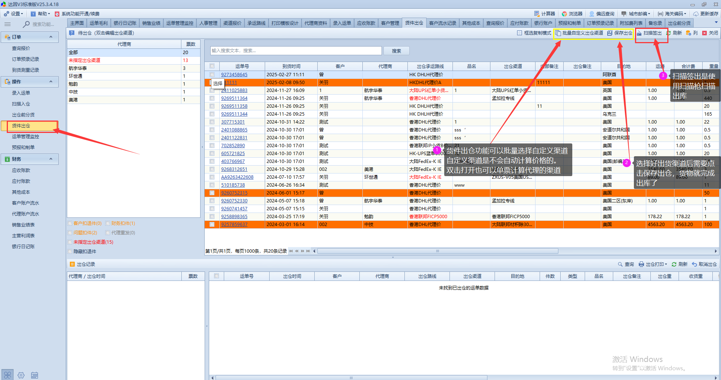Click the 扫描签出 scan checkout icon
This screenshot has width=721, height=380.
639,33
